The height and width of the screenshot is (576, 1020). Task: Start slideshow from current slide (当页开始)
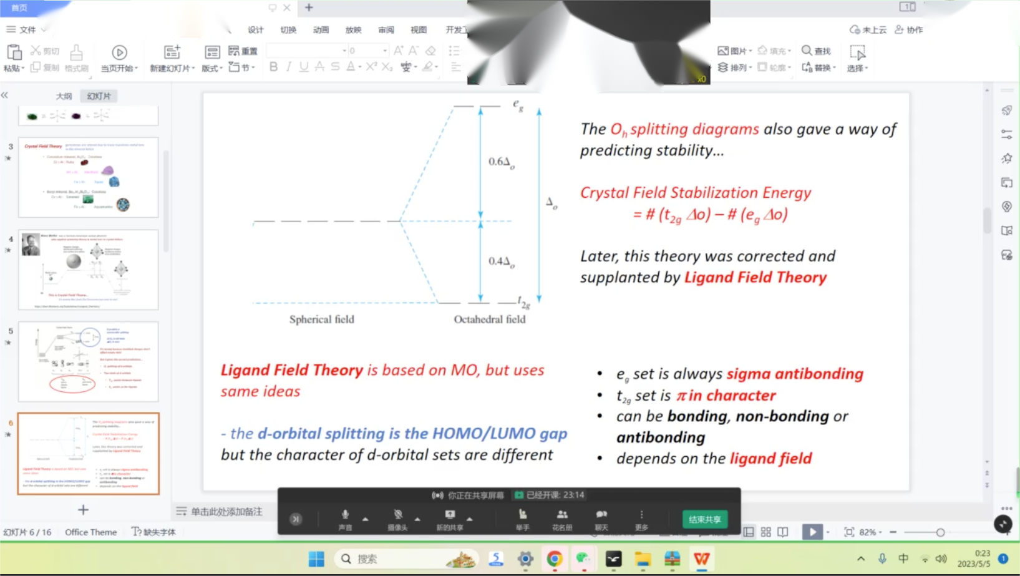point(119,53)
